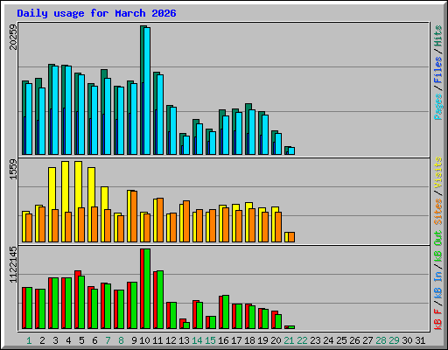Click the green kB Out bar for day 1
The width and height of the screenshot is (448, 350).
[x=29, y=308]
